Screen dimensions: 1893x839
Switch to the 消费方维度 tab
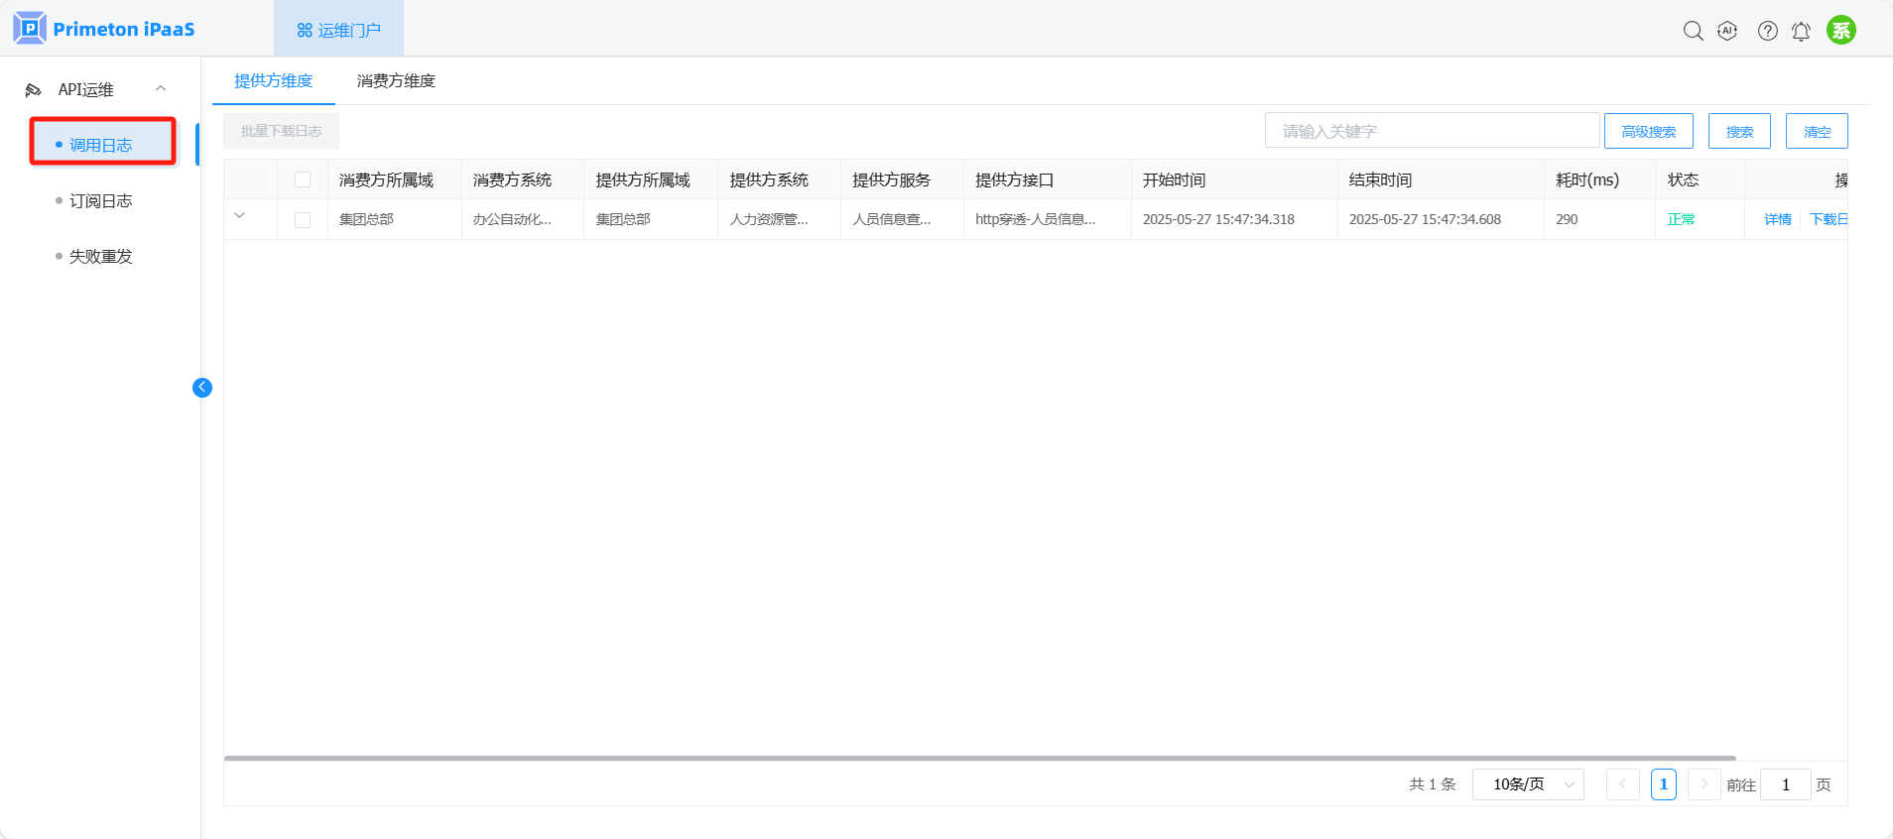[396, 81]
